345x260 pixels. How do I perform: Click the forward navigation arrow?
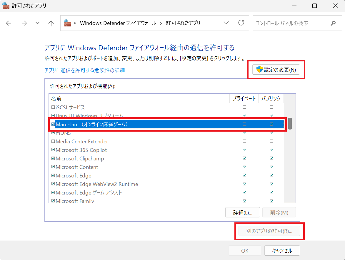tap(24, 23)
